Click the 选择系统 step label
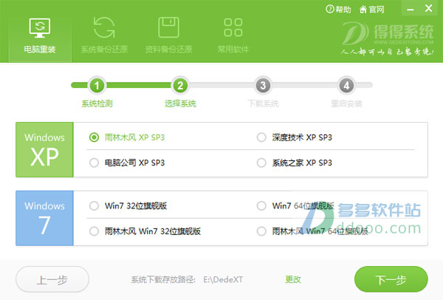The height and width of the screenshot is (300, 443). (x=180, y=103)
